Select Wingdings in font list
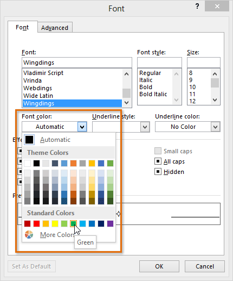233x281 pixels. tap(72, 103)
